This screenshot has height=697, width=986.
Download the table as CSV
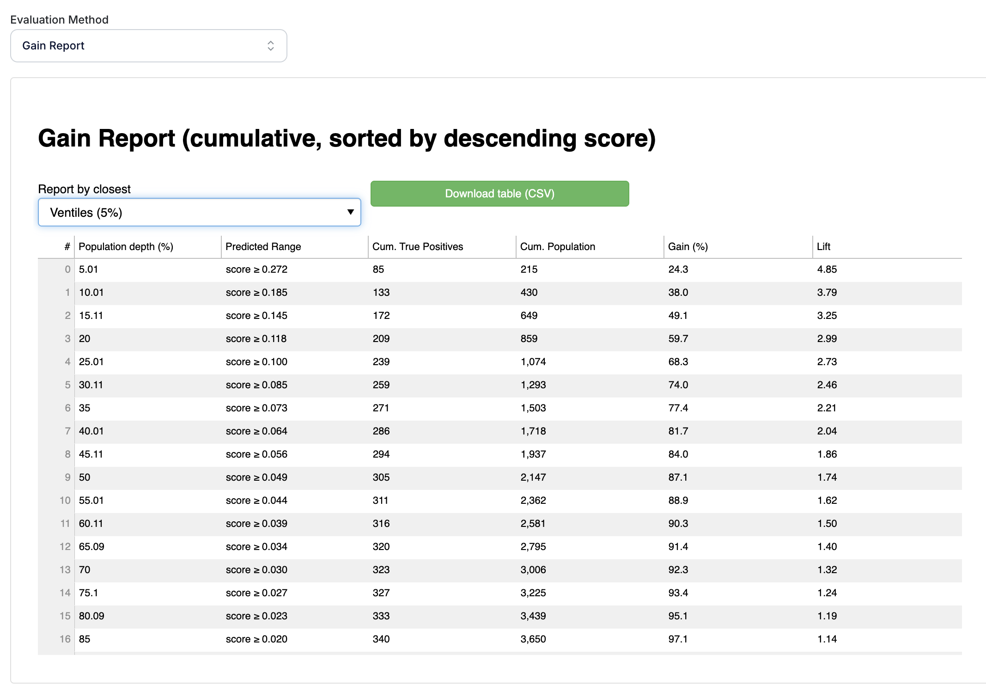pos(499,194)
